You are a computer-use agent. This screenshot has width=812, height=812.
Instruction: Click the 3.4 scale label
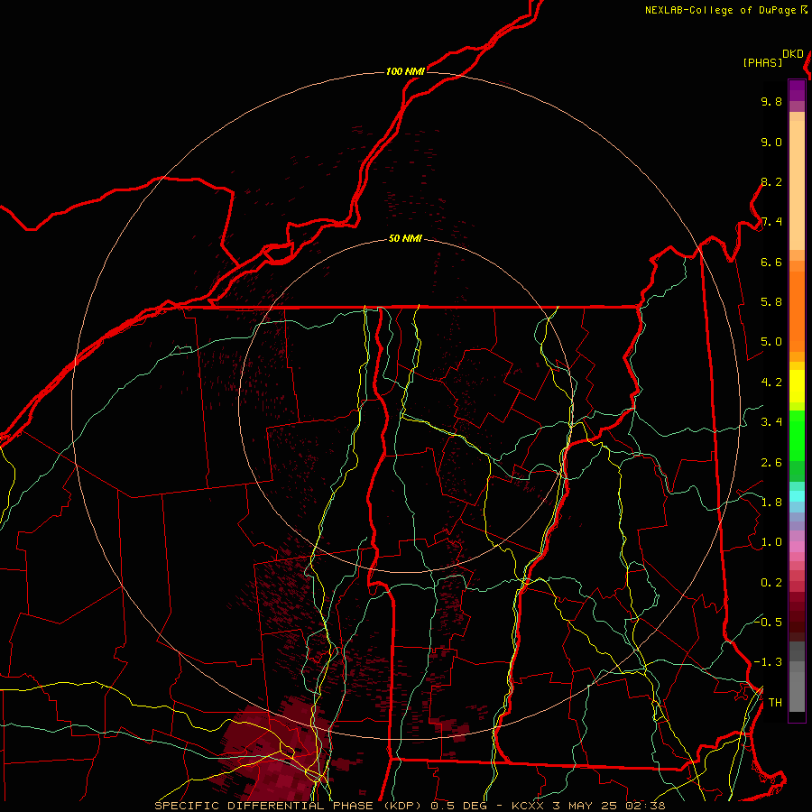click(x=771, y=422)
